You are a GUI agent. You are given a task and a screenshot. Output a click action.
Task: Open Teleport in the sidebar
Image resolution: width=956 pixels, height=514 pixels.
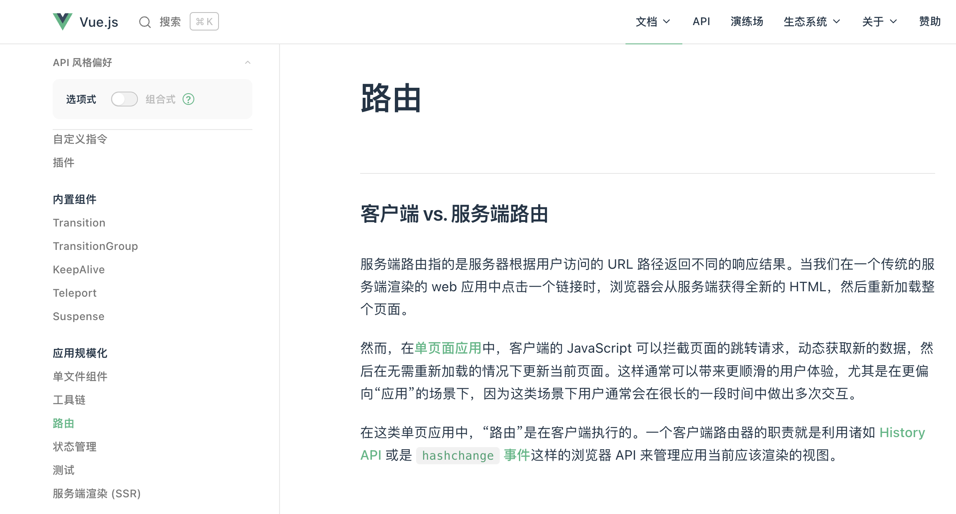point(74,293)
